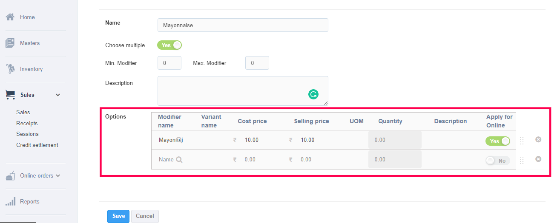Open Sessions under Sales
560x223 pixels.
point(27,134)
